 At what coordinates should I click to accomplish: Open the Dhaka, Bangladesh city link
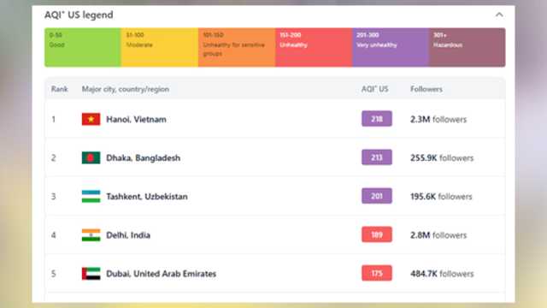[x=143, y=157]
